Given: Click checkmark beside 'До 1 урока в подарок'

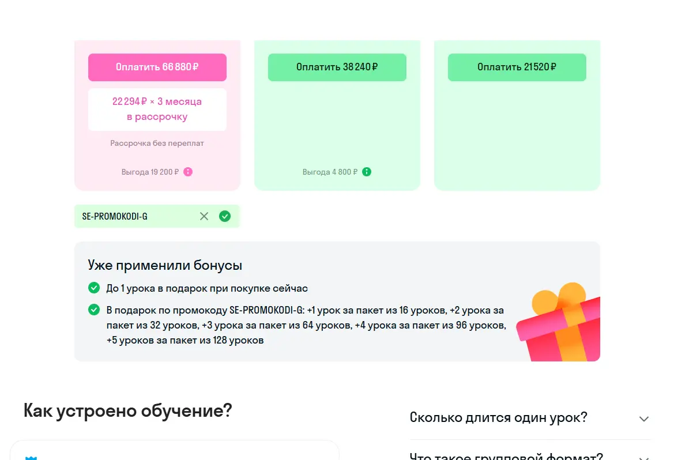Looking at the screenshot, I should (x=94, y=288).
